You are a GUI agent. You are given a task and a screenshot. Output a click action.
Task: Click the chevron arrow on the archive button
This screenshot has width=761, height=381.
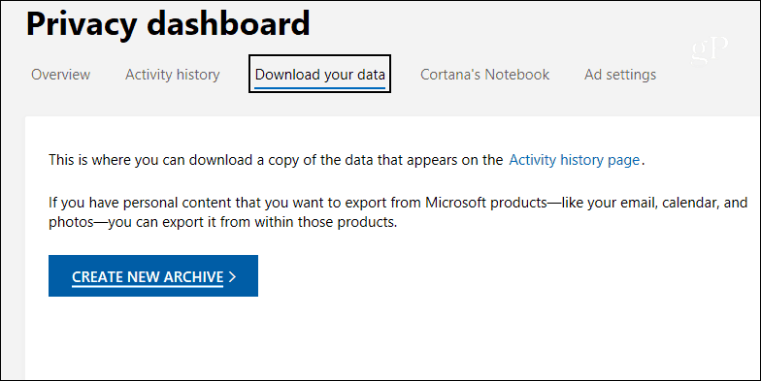click(x=232, y=276)
